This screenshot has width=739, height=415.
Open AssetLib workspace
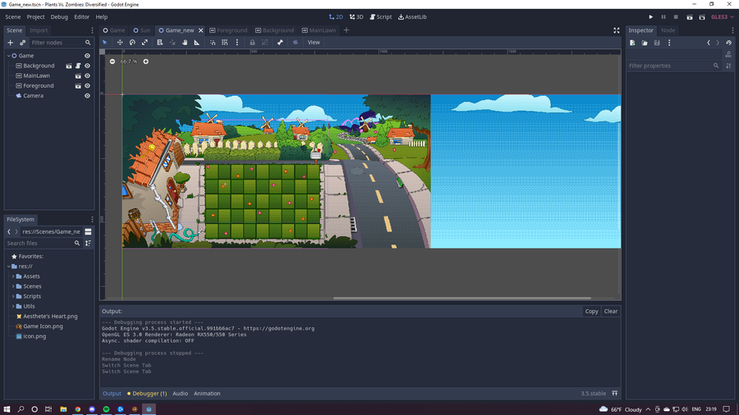[x=412, y=17]
